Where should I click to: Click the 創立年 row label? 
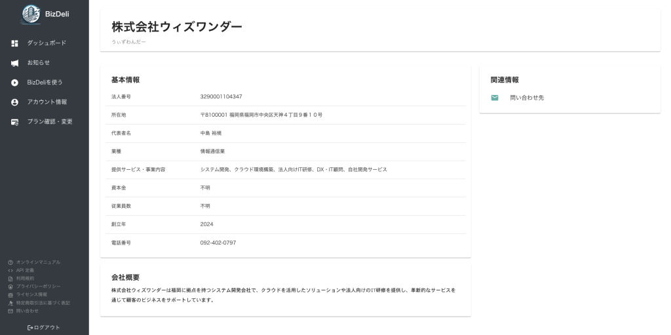119,224
